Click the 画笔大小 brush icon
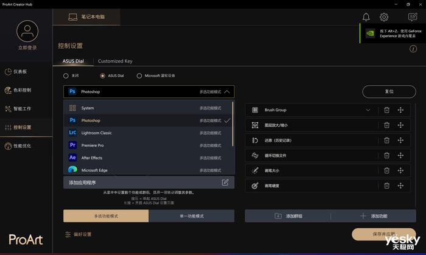426x255 pixels. [x=255, y=170]
